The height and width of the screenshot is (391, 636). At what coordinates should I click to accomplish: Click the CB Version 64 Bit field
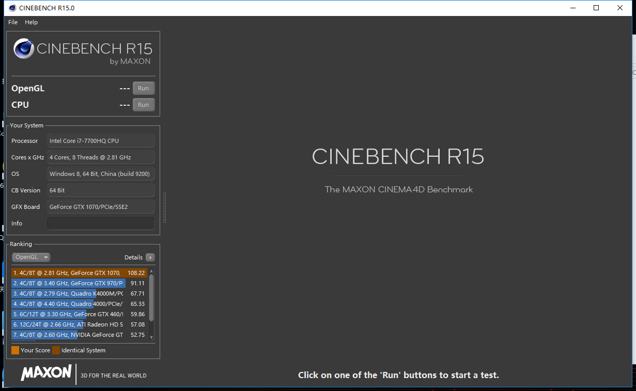tap(100, 190)
